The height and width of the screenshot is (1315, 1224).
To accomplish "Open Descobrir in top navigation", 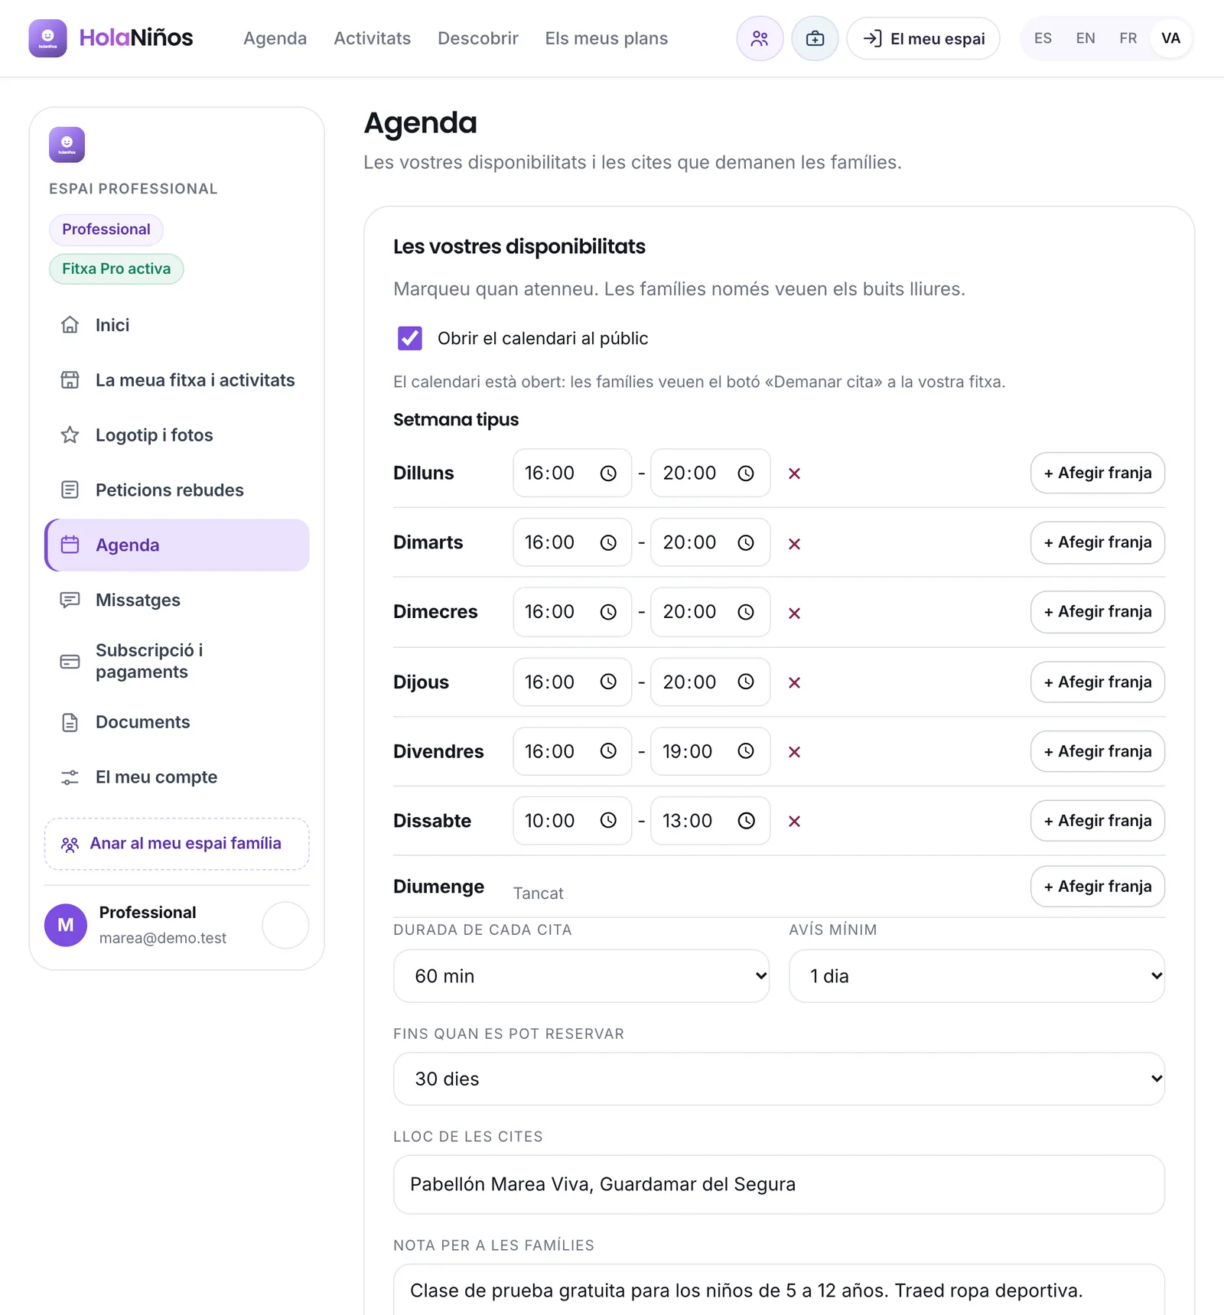I will pos(477,38).
